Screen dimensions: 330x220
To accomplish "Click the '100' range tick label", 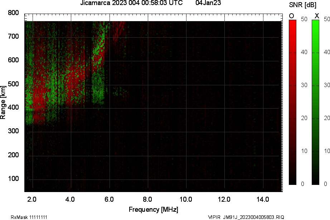I will (x=14, y=179).
